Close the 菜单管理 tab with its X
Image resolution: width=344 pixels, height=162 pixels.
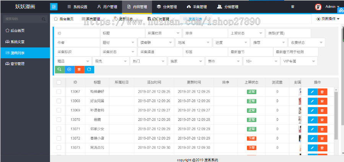click(x=104, y=19)
